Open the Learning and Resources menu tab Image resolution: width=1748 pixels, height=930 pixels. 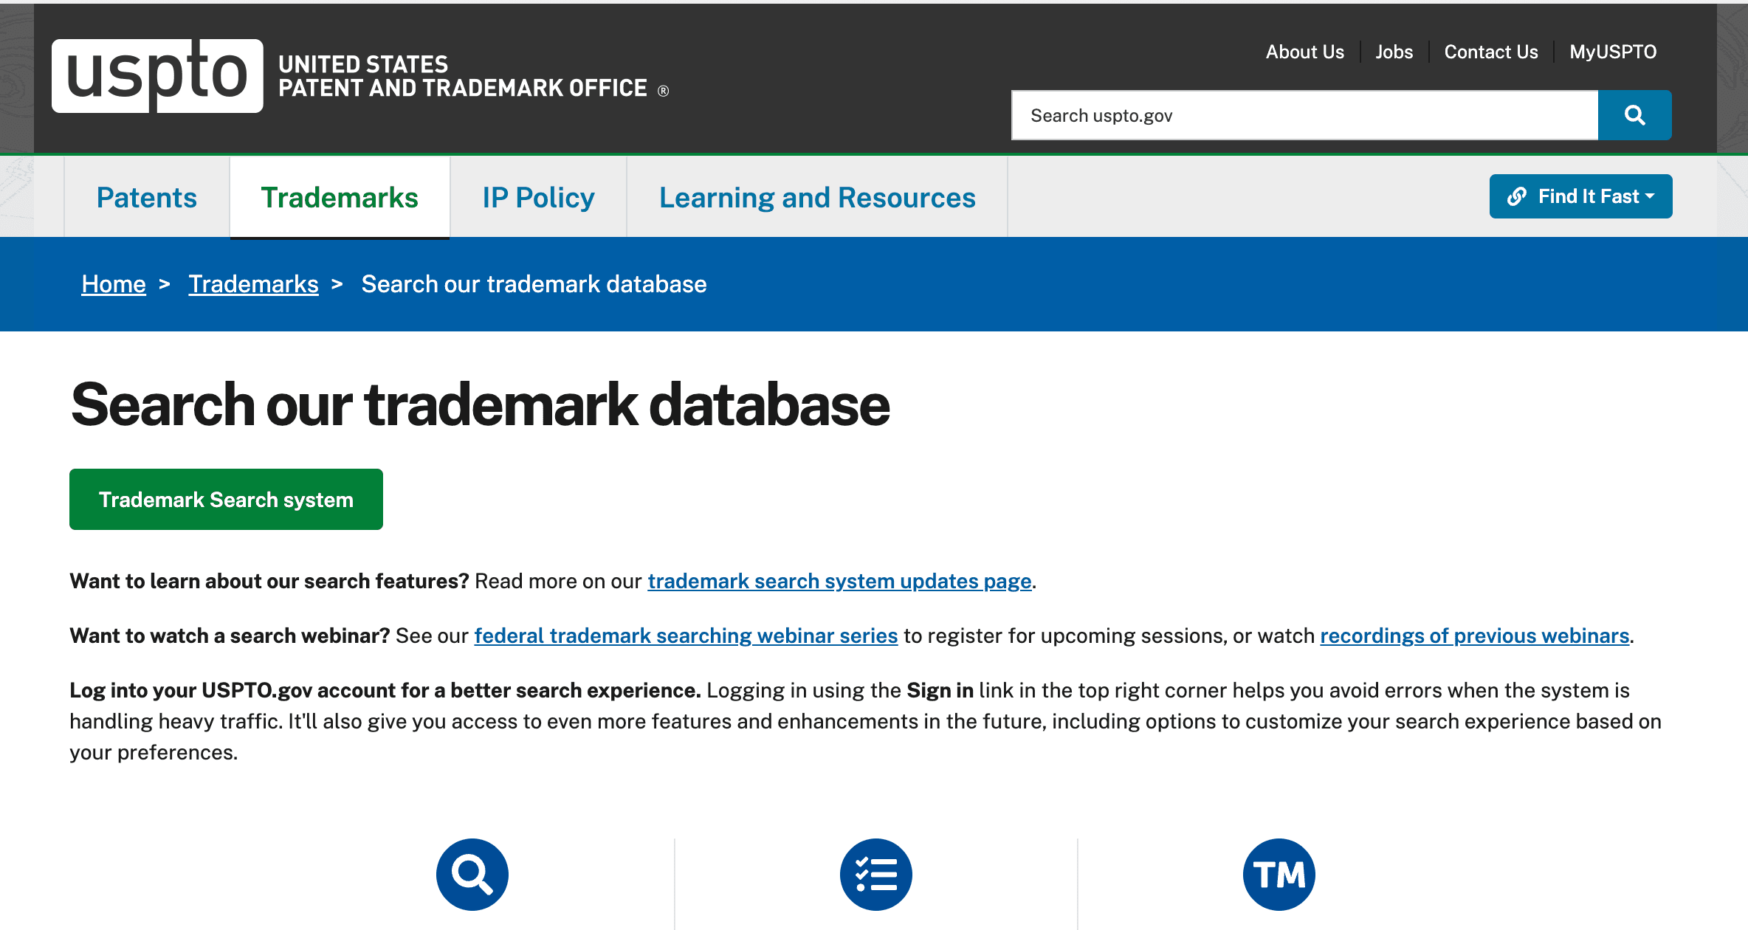coord(817,197)
